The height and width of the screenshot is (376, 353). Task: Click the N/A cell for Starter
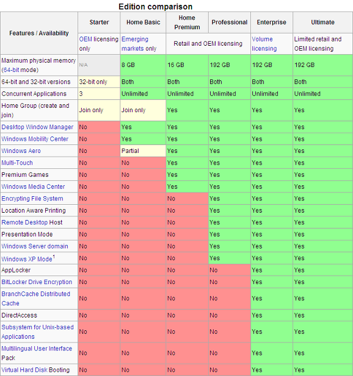[99, 65]
